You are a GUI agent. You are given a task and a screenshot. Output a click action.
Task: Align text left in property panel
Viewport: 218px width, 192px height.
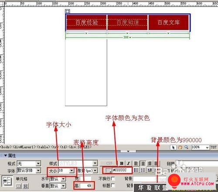pos(136,164)
